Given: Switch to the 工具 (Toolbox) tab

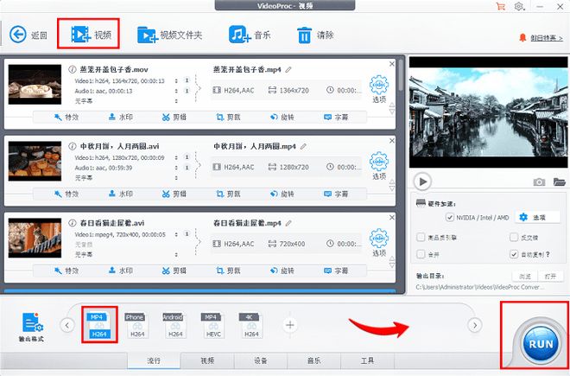Looking at the screenshot, I should tap(367, 360).
